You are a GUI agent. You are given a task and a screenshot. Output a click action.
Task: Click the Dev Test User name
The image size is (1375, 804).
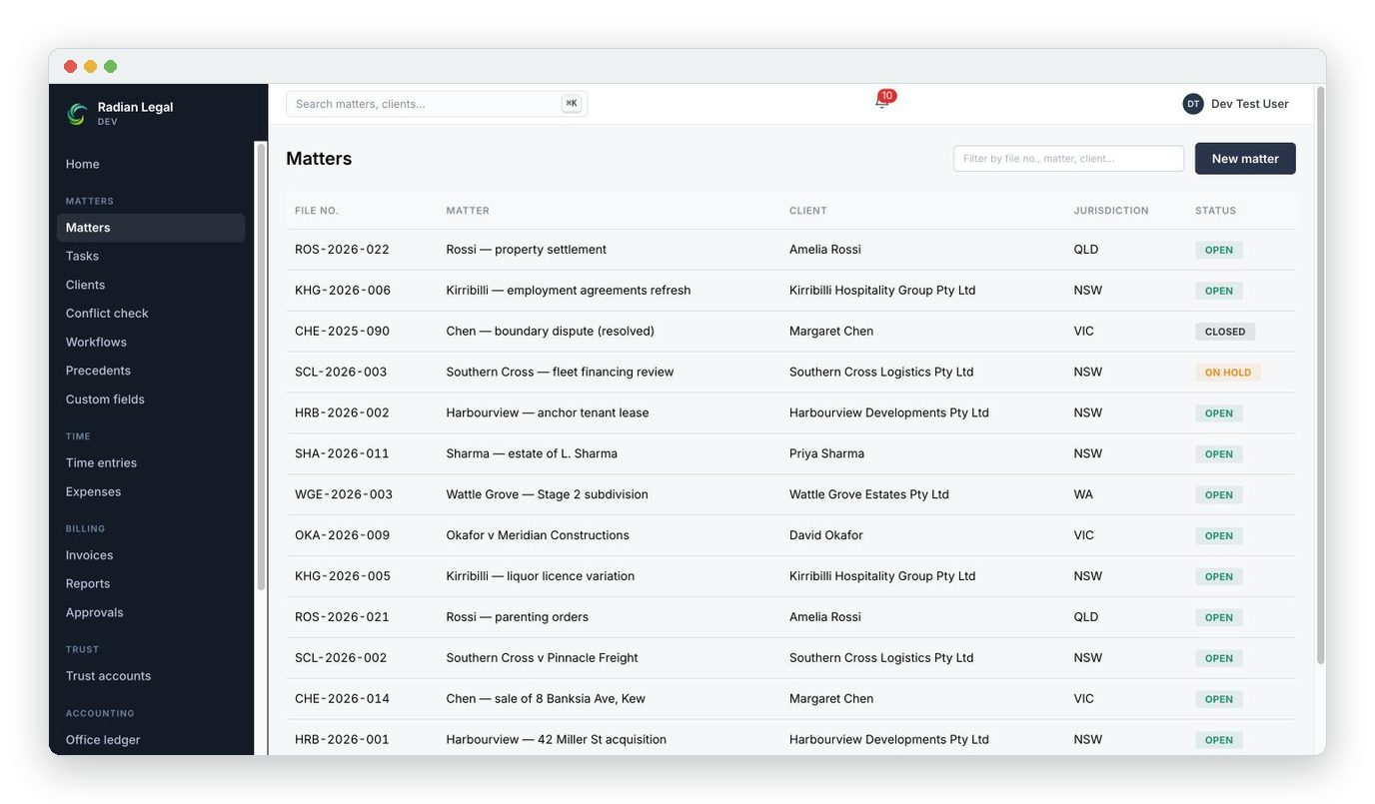(x=1249, y=104)
